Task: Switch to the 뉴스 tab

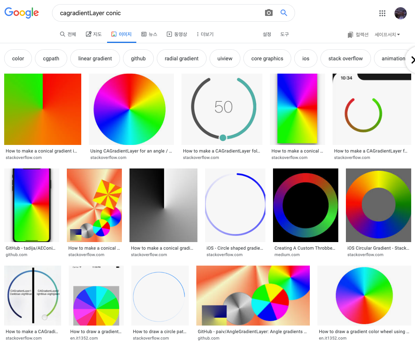Action: [x=149, y=34]
